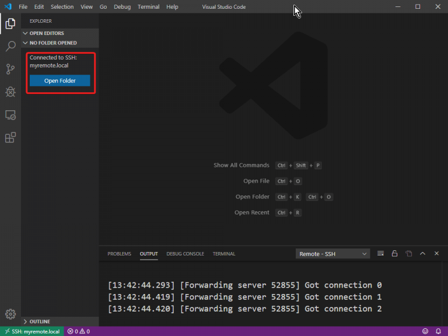Viewport: 448px width, 336px height.
Task: Open notifications bell in status bar
Action: tap(438, 331)
